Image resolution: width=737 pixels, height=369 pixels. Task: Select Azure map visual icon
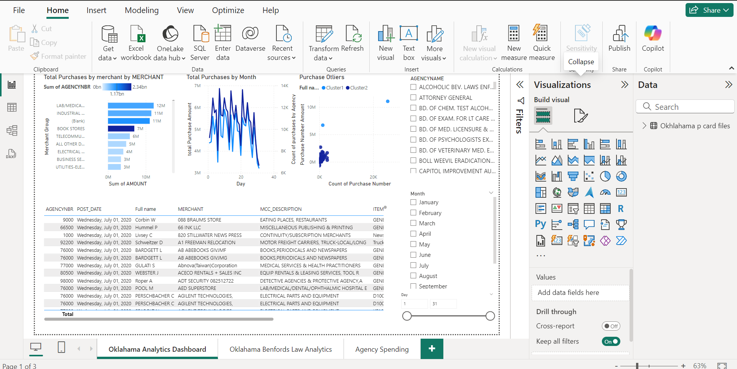589,192
